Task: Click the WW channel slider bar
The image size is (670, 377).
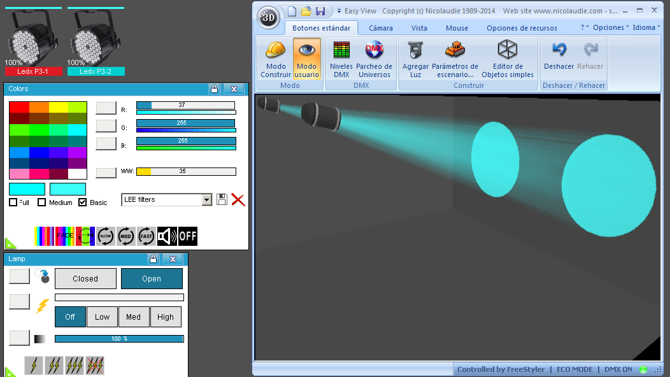Action: [x=186, y=171]
